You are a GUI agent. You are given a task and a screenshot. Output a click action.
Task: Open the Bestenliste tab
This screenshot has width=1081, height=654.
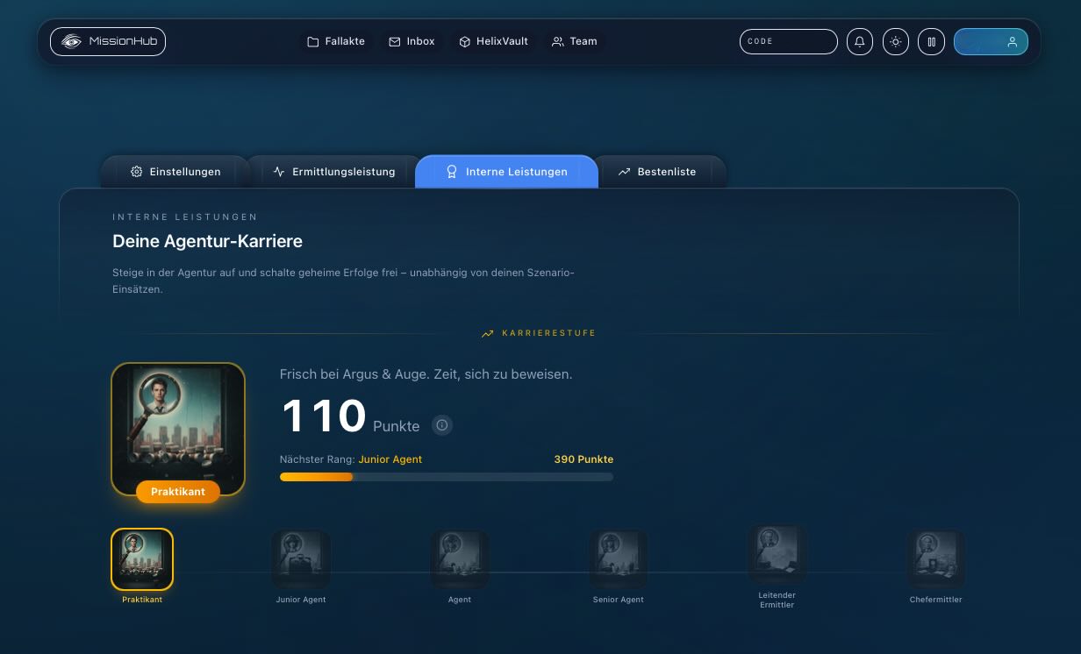pos(657,172)
